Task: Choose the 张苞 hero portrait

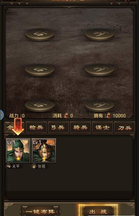Action: click(44, 150)
